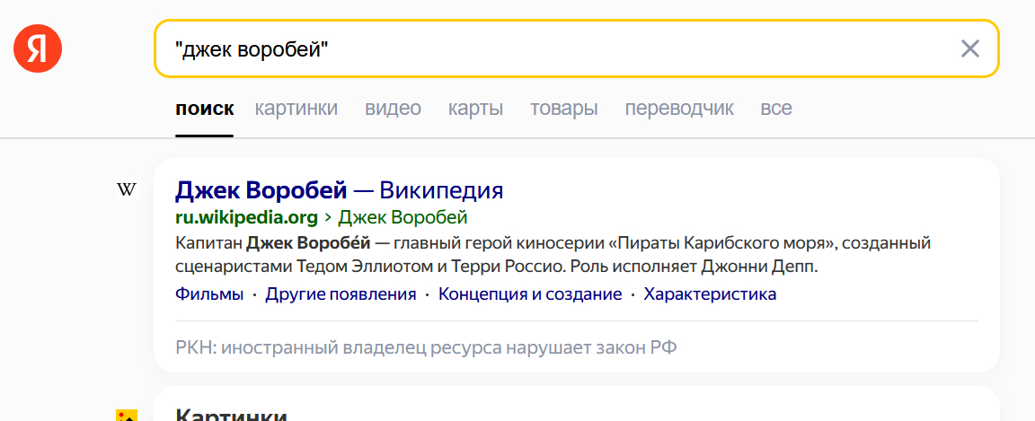Switch to the картинки tab

click(296, 109)
